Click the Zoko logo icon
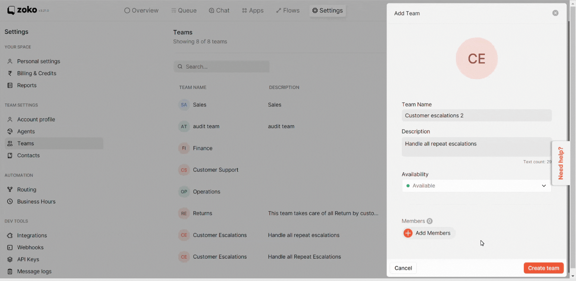Image resolution: width=576 pixels, height=281 pixels. coord(11,10)
